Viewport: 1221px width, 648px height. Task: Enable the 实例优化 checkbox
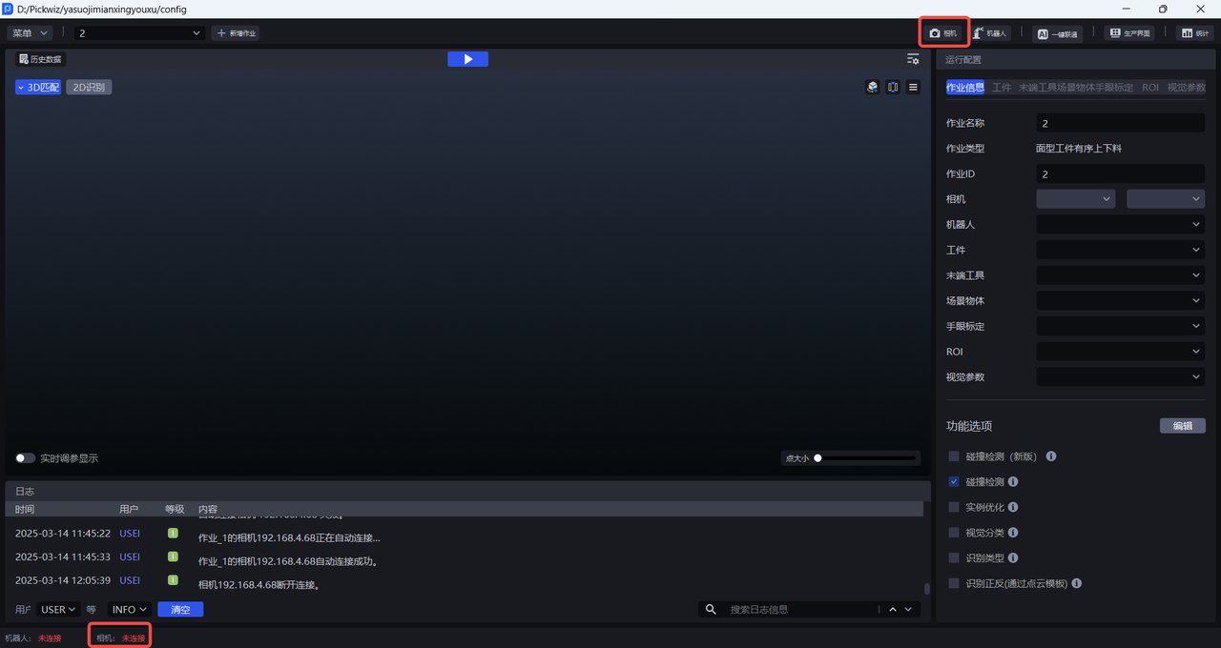[x=954, y=507]
